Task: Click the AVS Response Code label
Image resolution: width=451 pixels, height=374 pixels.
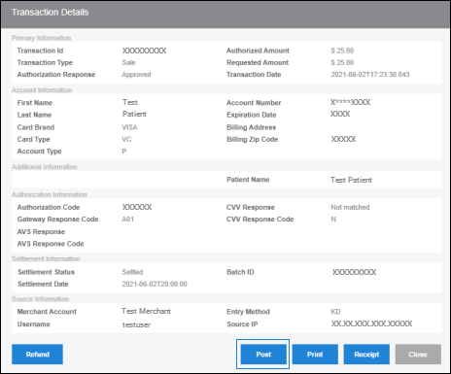Action: (51, 244)
